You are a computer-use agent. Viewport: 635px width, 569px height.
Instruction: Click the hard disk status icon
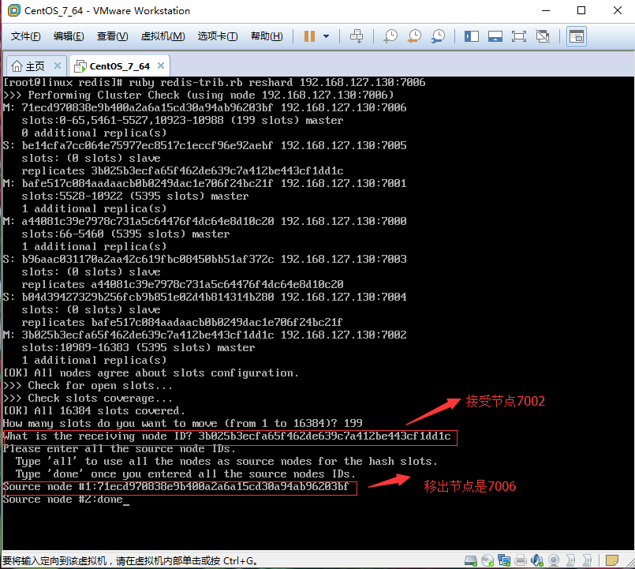[x=471, y=560]
